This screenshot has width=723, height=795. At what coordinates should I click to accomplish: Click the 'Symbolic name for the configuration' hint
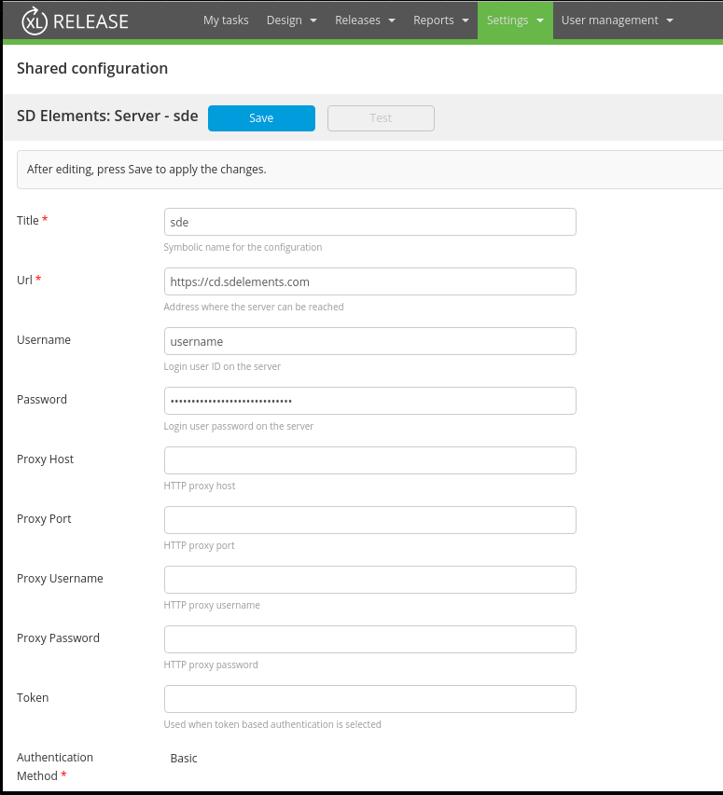point(243,247)
